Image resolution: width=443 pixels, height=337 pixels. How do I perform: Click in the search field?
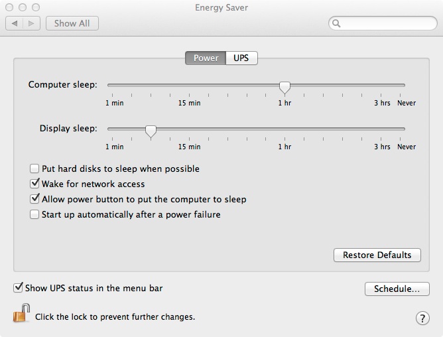click(383, 23)
